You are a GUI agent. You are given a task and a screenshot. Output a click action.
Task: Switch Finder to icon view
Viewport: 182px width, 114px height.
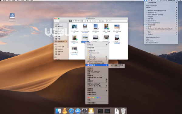coord(70,21)
